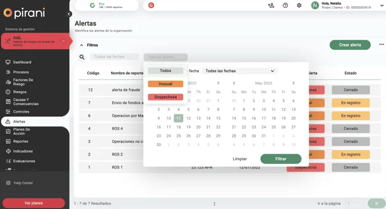
Task: Expand the Natalia user account menu
Action: 381,5
